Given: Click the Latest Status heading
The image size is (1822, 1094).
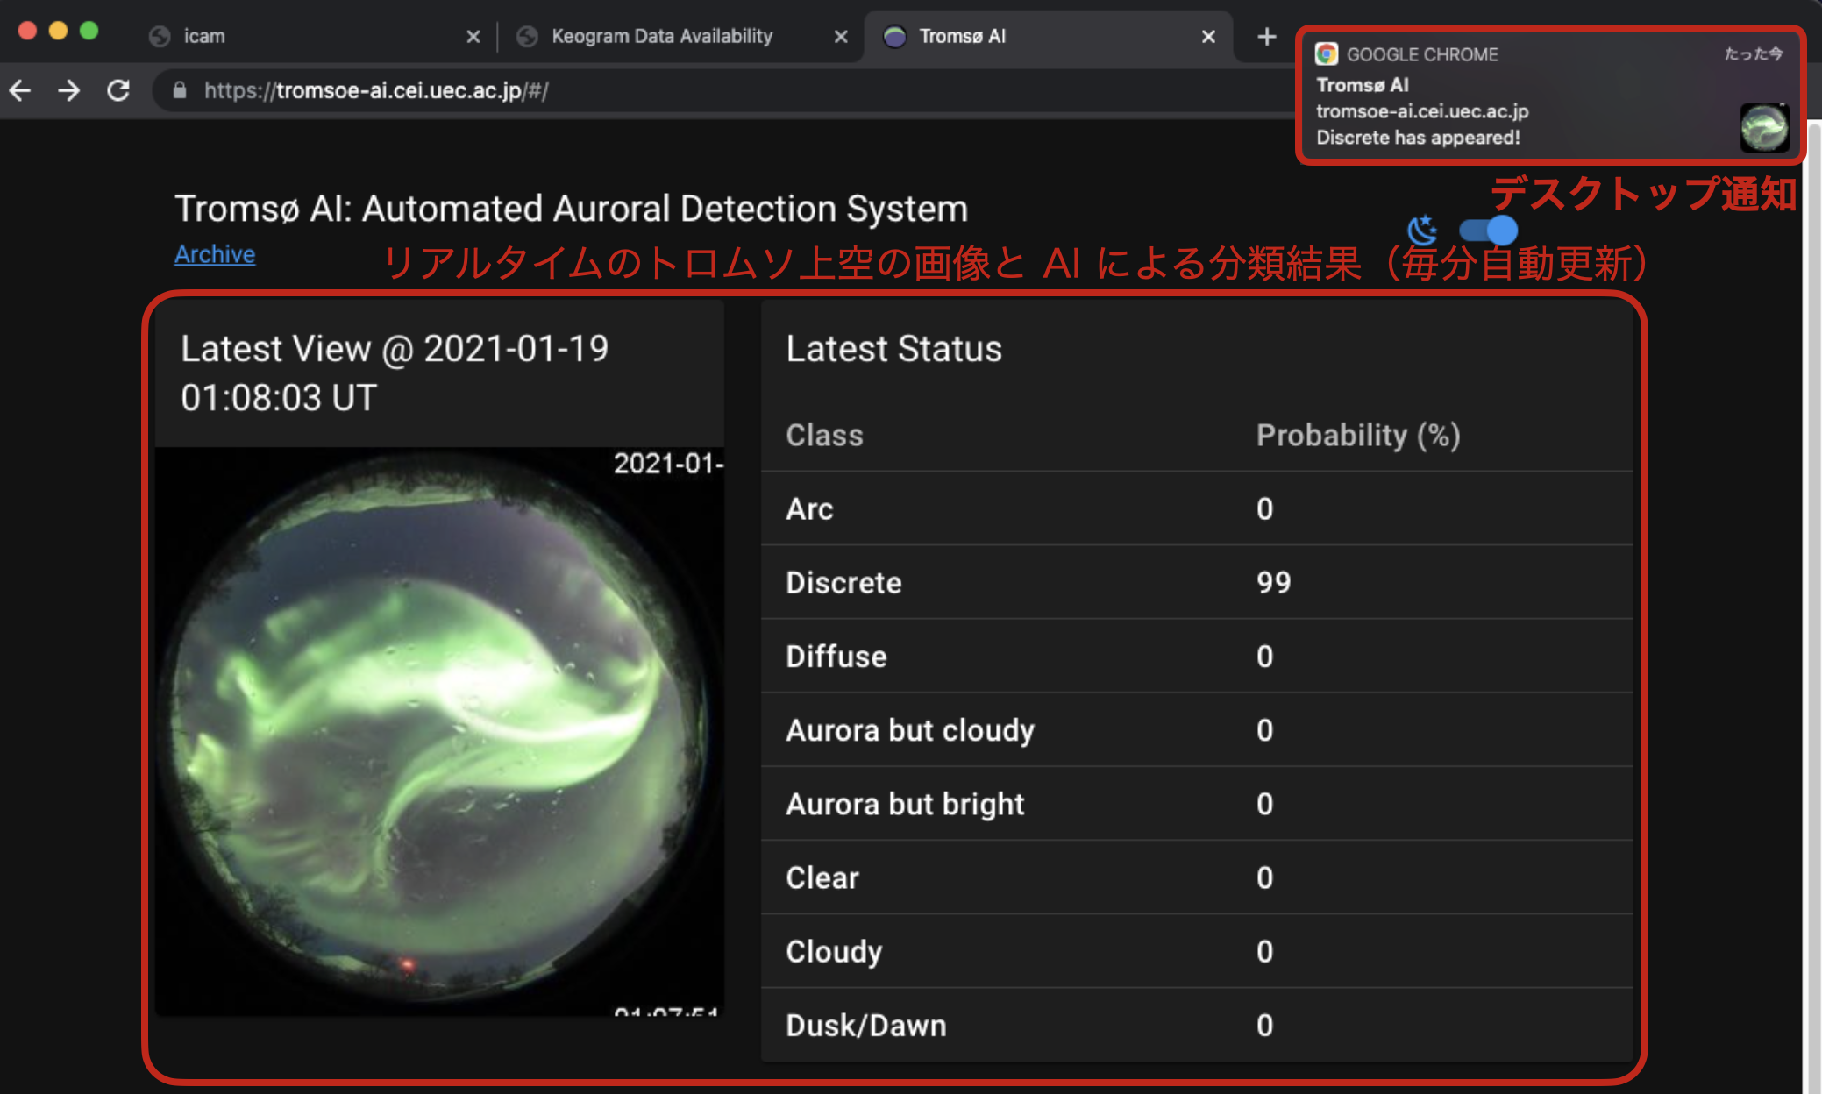Looking at the screenshot, I should tap(893, 349).
